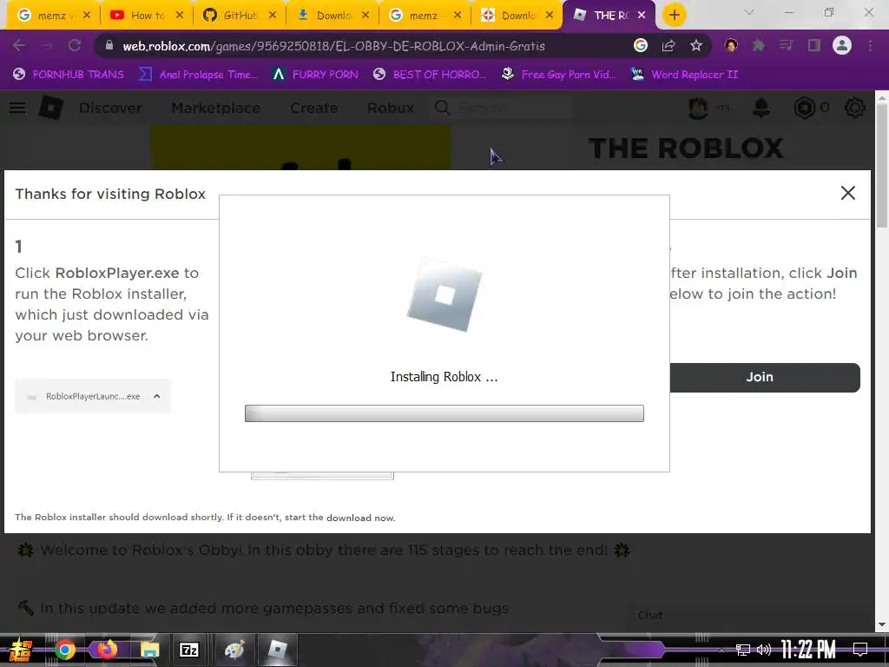
Task: Open the Chrome three-dot menu
Action: (870, 46)
